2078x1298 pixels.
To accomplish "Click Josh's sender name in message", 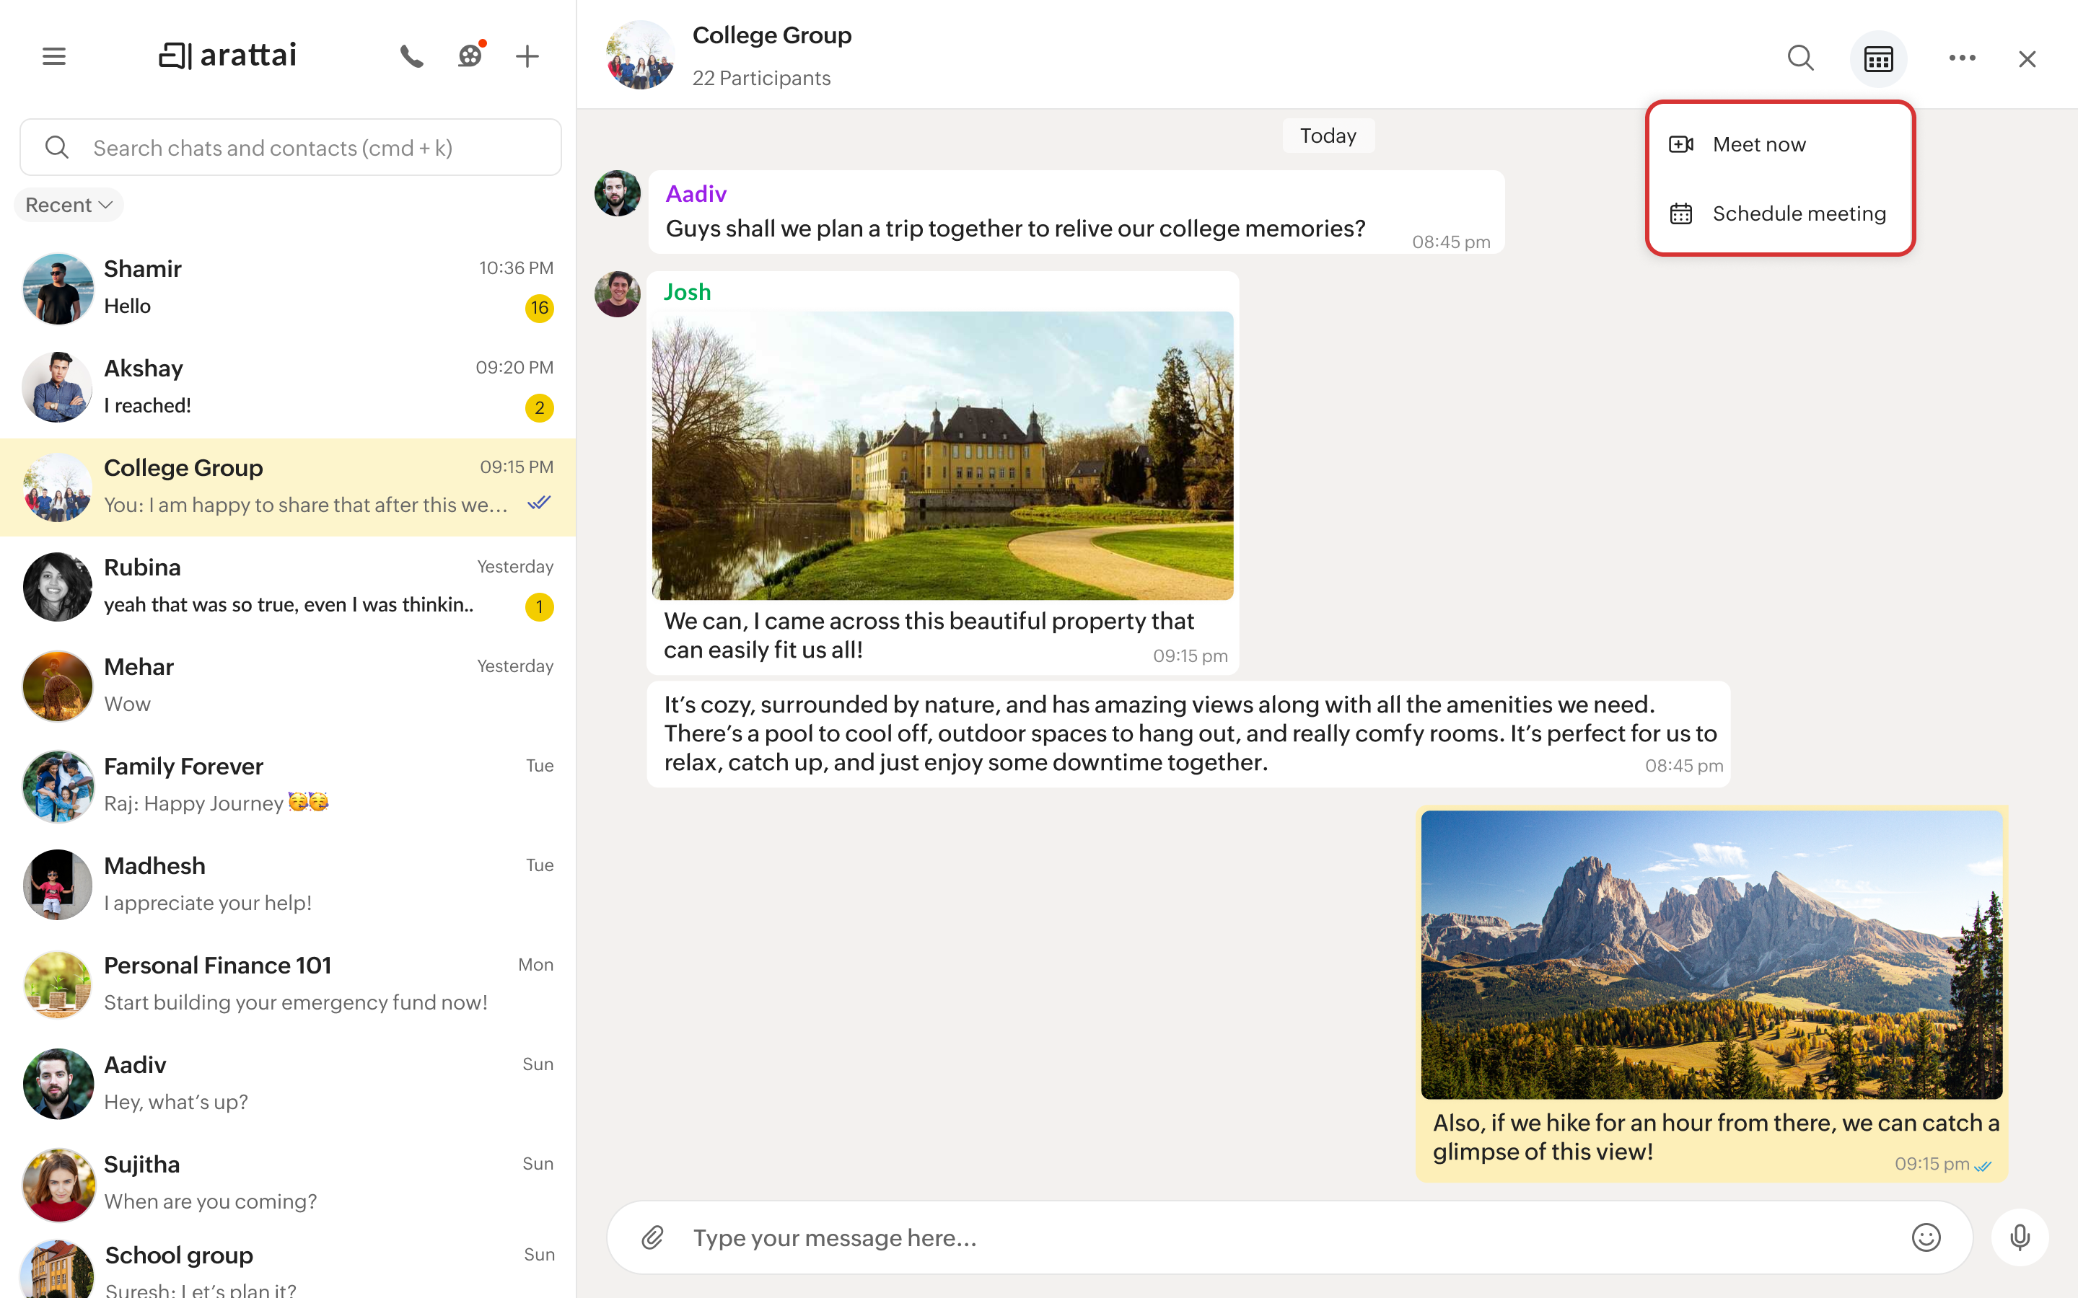I will 687,292.
